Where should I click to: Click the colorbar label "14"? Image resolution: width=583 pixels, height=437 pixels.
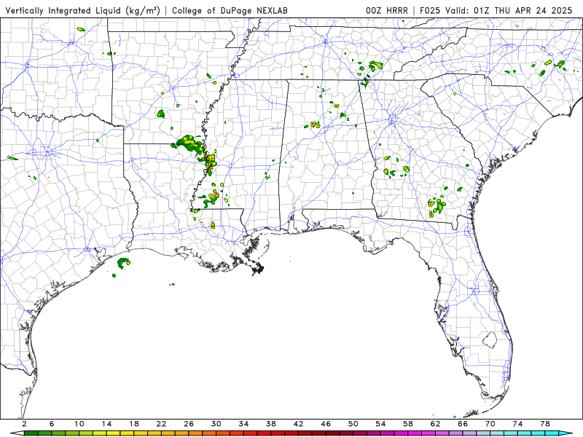pyautogui.click(x=106, y=424)
